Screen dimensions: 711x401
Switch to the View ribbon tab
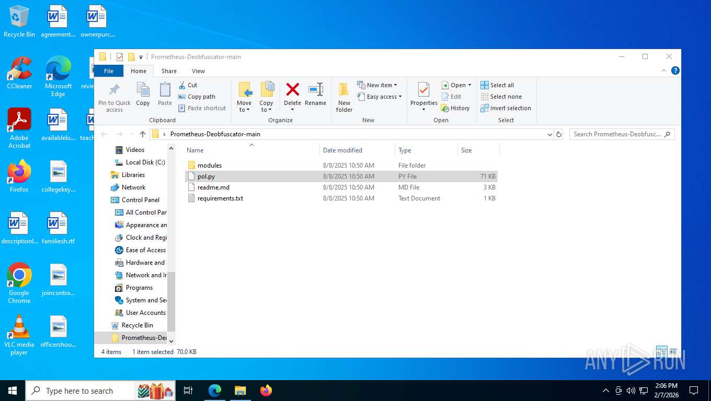[198, 71]
